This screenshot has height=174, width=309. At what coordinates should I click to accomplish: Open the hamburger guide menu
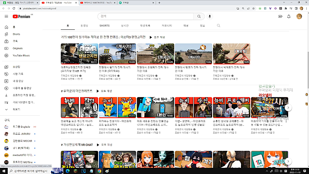(x=6, y=17)
